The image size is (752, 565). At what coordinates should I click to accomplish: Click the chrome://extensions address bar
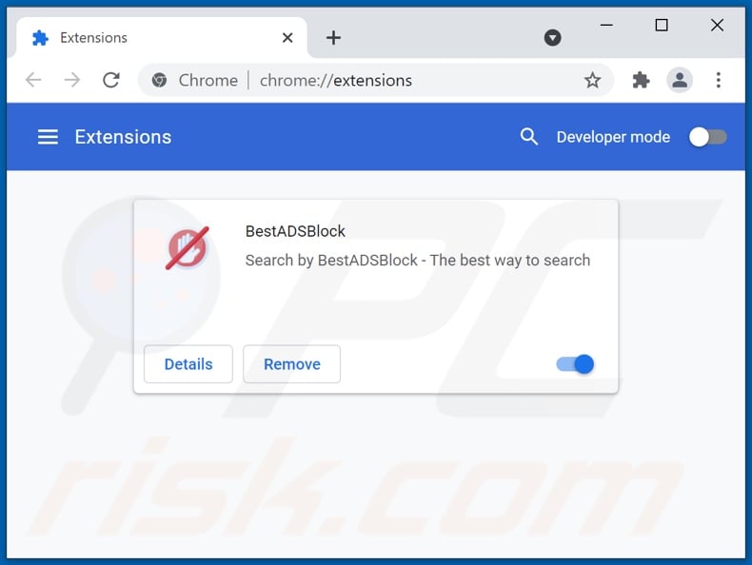click(x=376, y=80)
